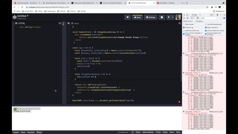Viewport: 238px width, 134px height.
Task: Click DevTools error count badge
Action: (212, 15)
